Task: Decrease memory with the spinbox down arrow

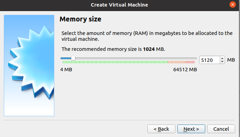Action: [222, 62]
